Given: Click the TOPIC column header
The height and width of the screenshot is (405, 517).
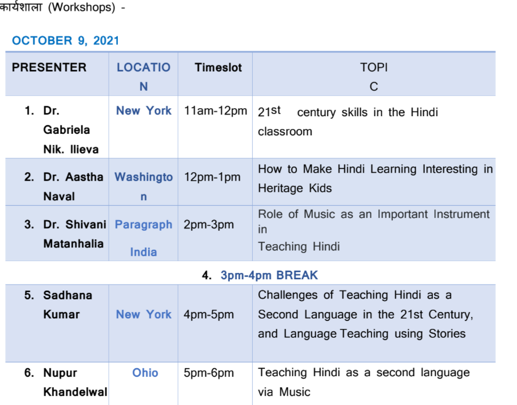Looking at the screenshot, I should [374, 77].
